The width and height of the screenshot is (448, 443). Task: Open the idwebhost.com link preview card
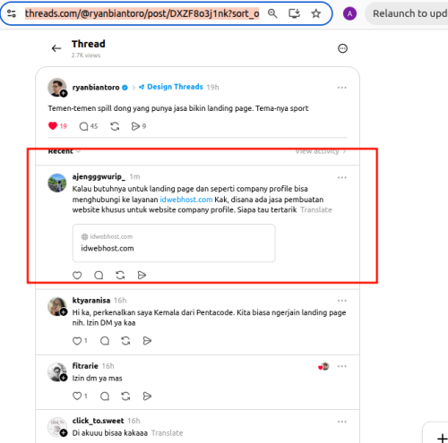[174, 243]
